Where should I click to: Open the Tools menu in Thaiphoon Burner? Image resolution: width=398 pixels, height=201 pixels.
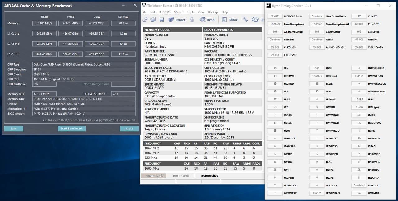coord(191,12)
